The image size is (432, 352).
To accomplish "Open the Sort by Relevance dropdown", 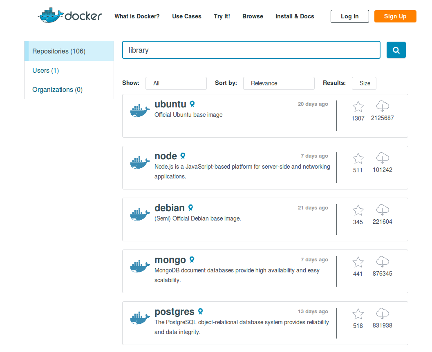I will [x=279, y=83].
